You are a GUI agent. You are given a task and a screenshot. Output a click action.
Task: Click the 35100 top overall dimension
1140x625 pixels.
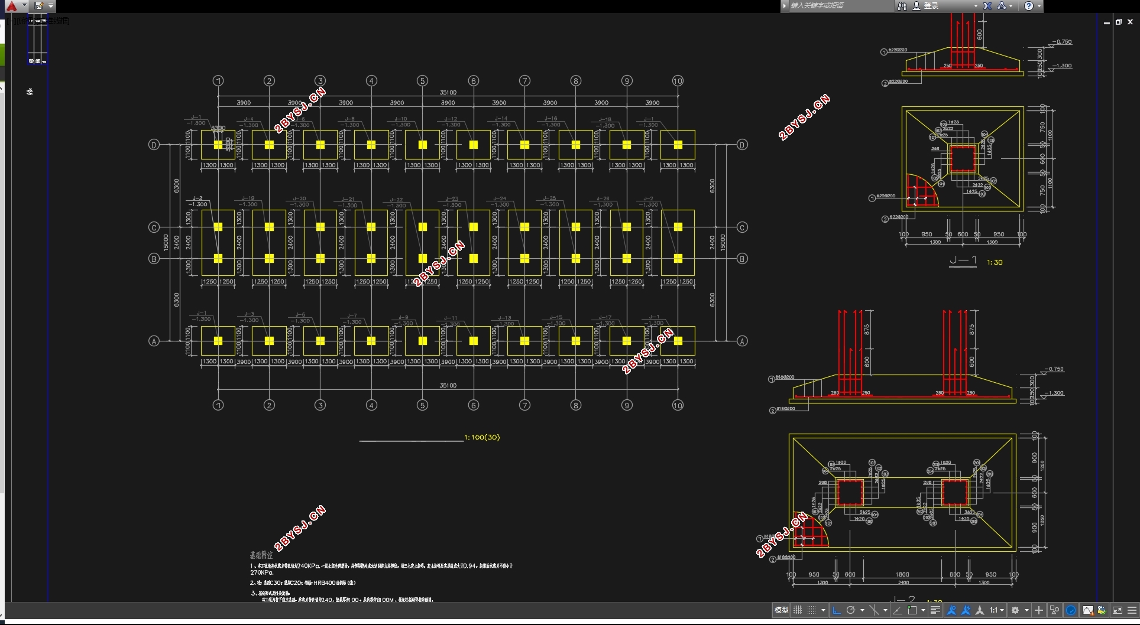448,93
